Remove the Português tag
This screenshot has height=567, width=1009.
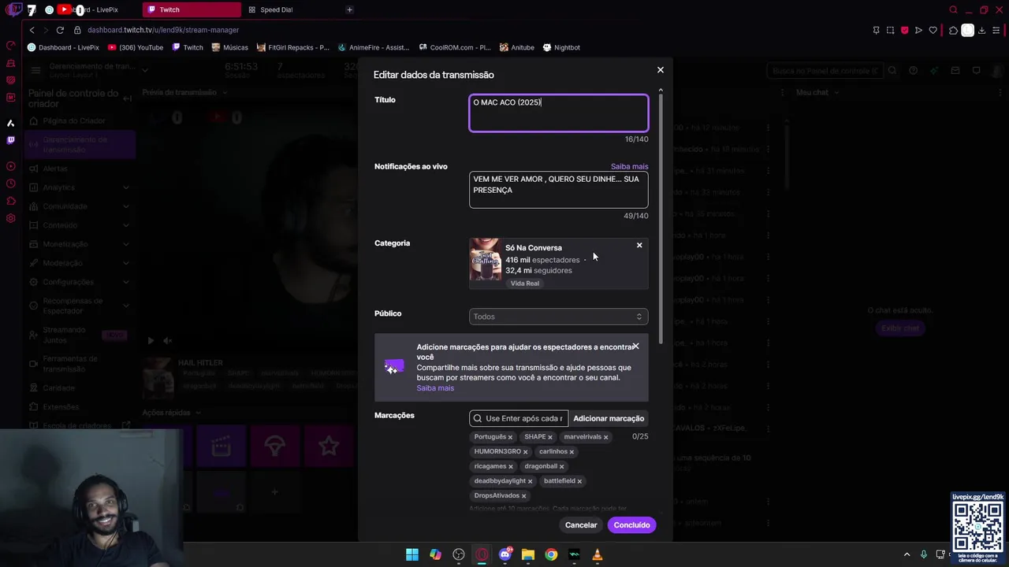[x=510, y=437]
